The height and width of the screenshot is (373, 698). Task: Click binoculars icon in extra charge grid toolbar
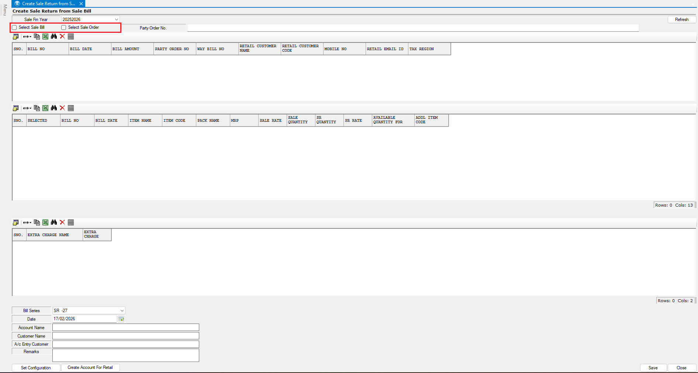pos(54,222)
